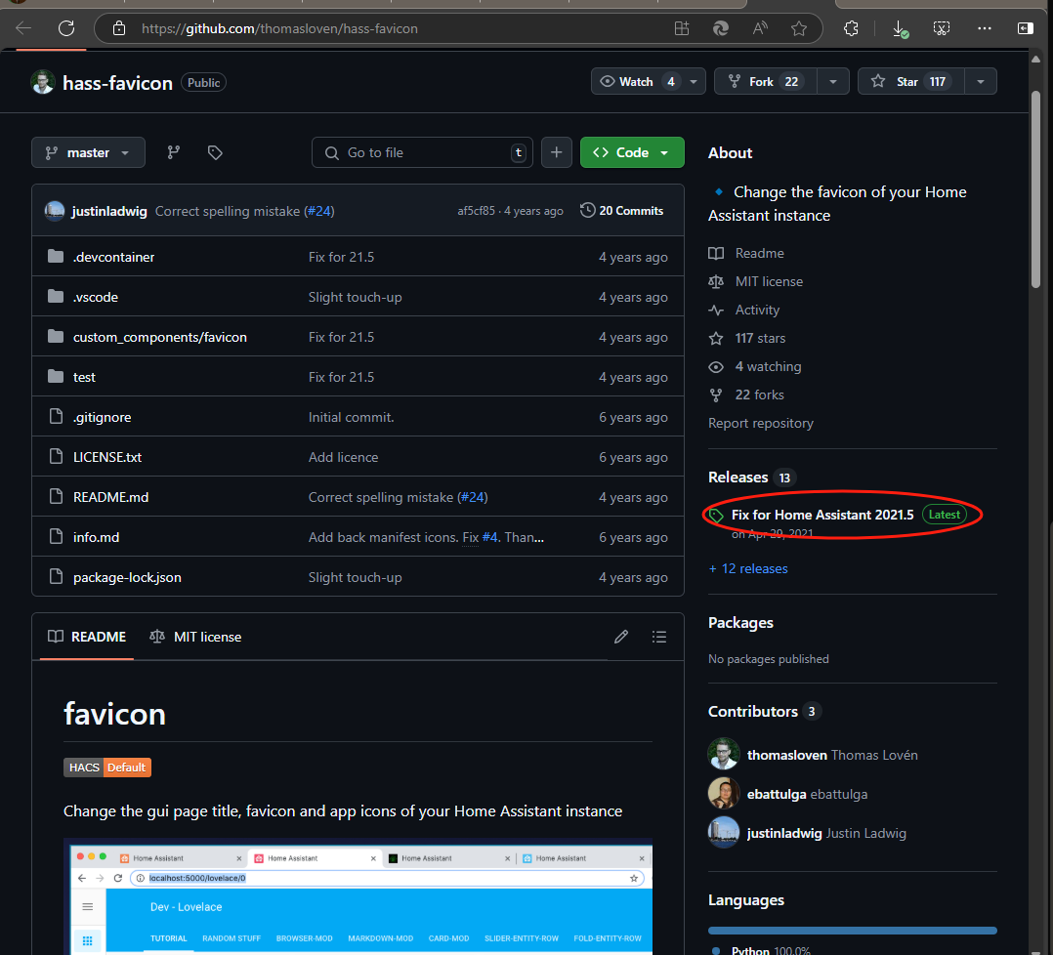The height and width of the screenshot is (955, 1053).
Task: Toggle Watch on this repository
Action: click(637, 82)
